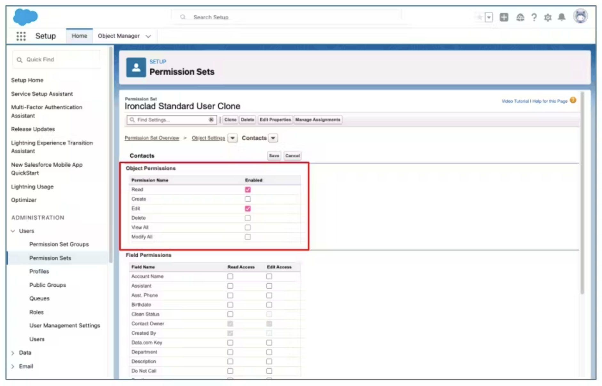Viewport: 602px width, 386px height.
Task: Open the Object Settings breadcrumb link
Action: (208, 138)
